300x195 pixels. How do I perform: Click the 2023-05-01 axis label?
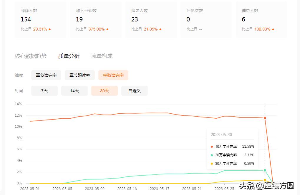pos(30,189)
